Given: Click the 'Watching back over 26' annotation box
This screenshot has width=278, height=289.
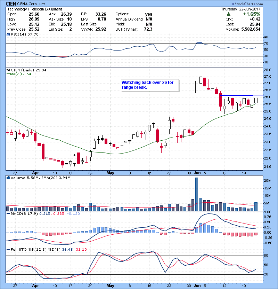Looking at the screenshot, I should pos(150,85).
